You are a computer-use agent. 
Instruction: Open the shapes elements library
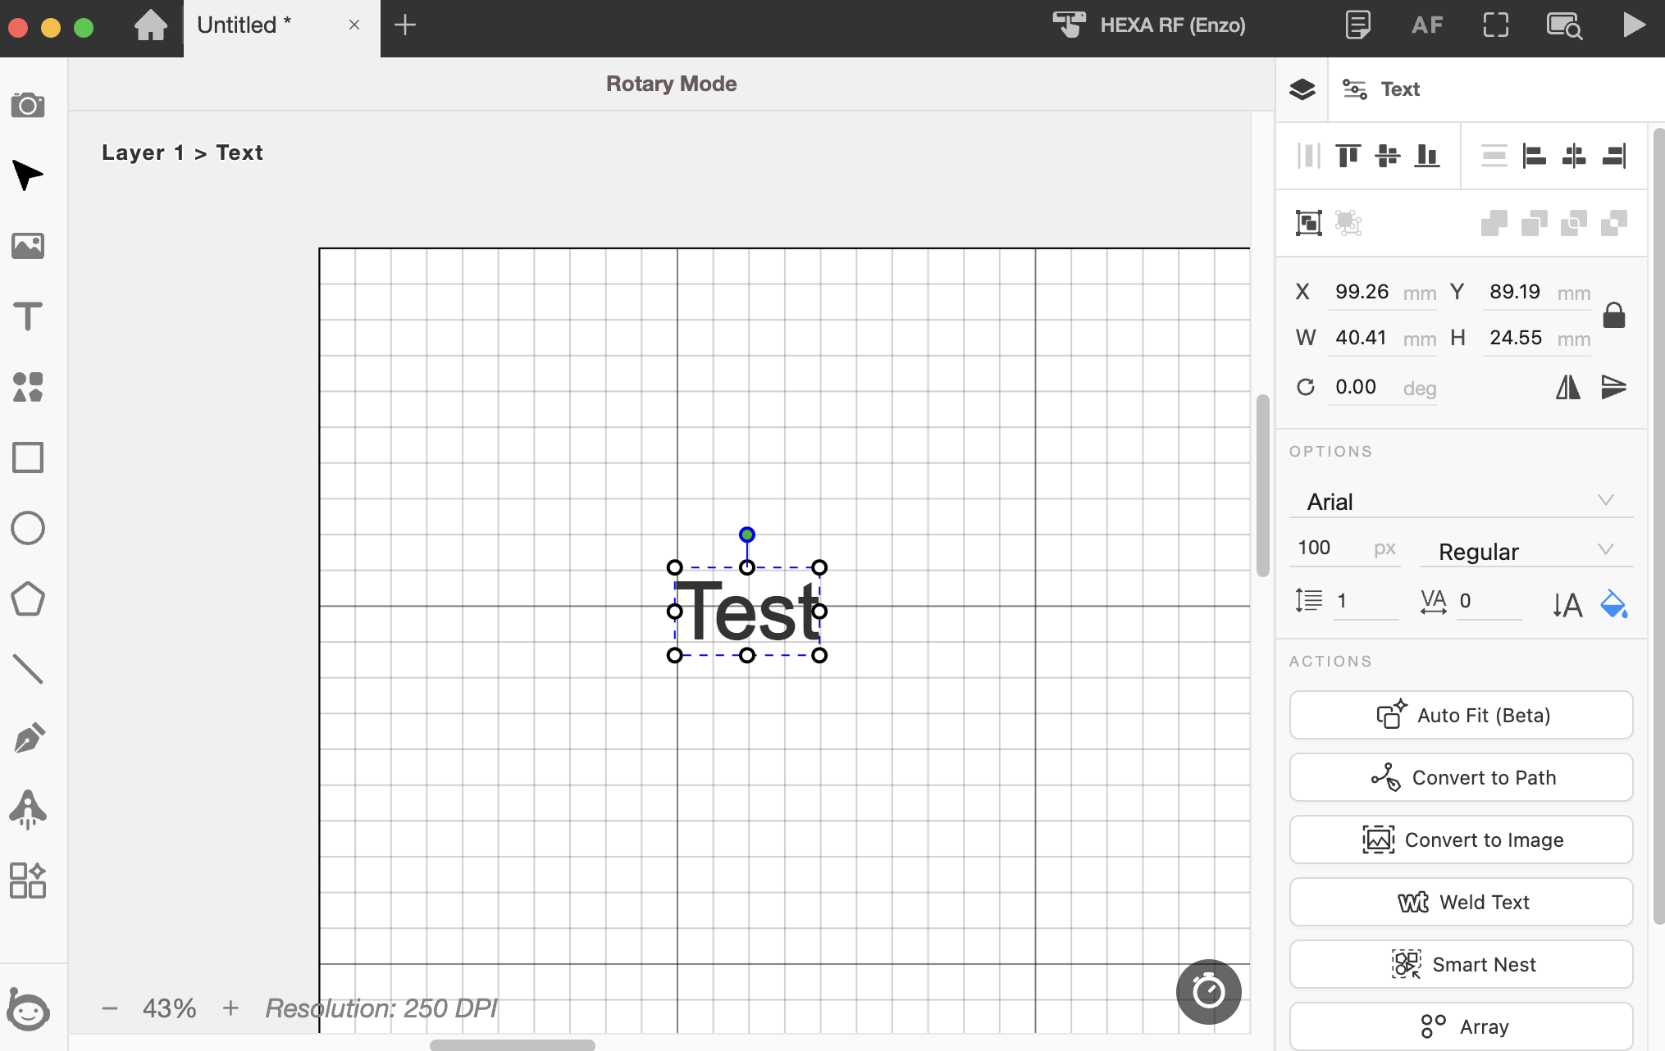point(28,387)
